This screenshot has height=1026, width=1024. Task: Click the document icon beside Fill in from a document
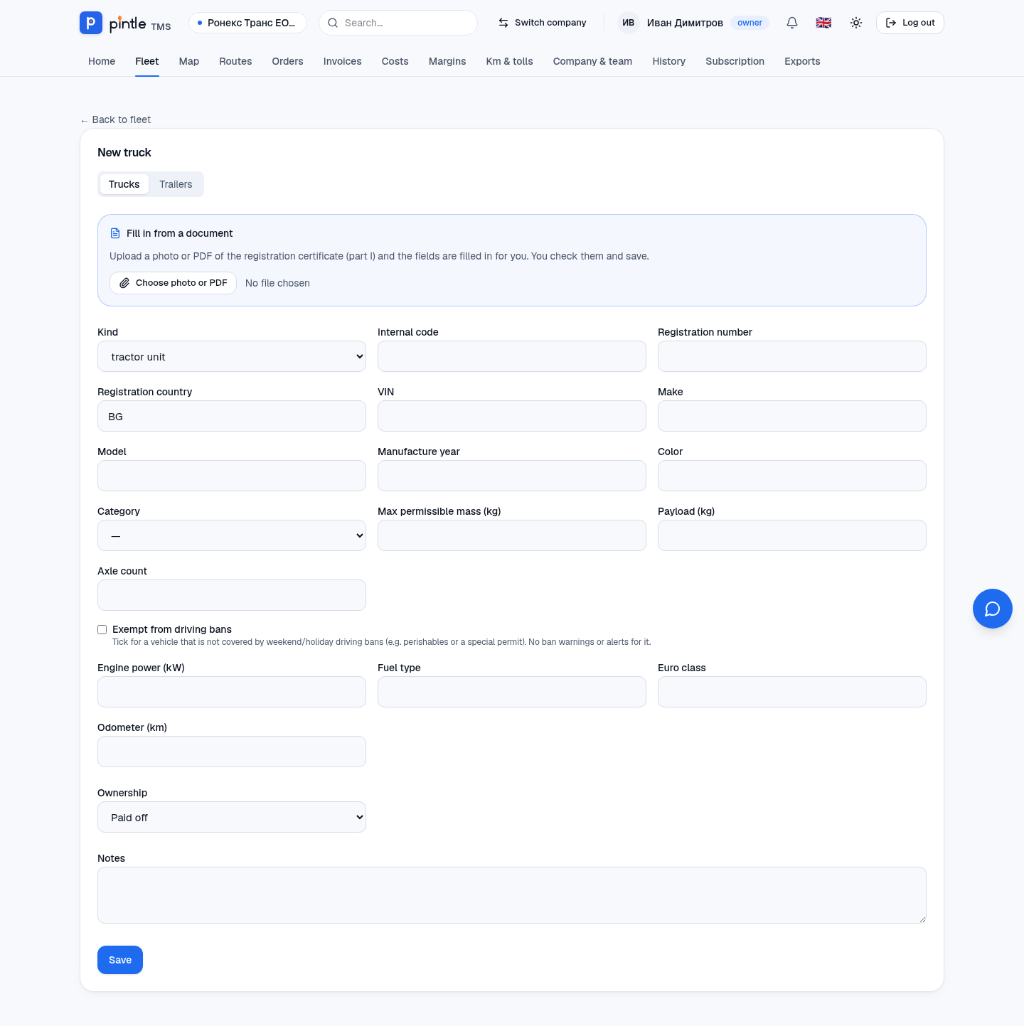coord(115,233)
